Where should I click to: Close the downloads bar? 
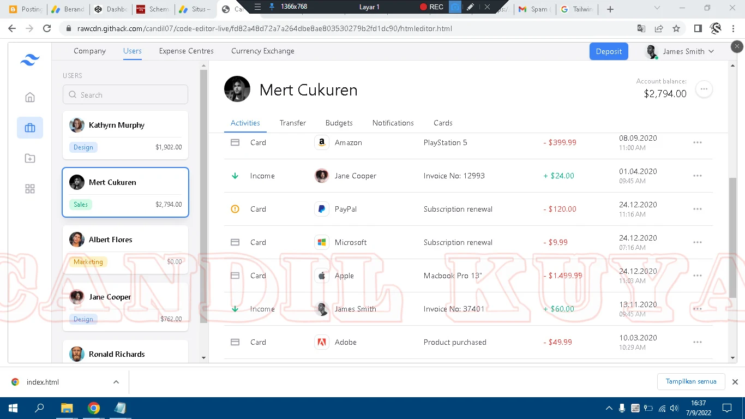coord(735,382)
